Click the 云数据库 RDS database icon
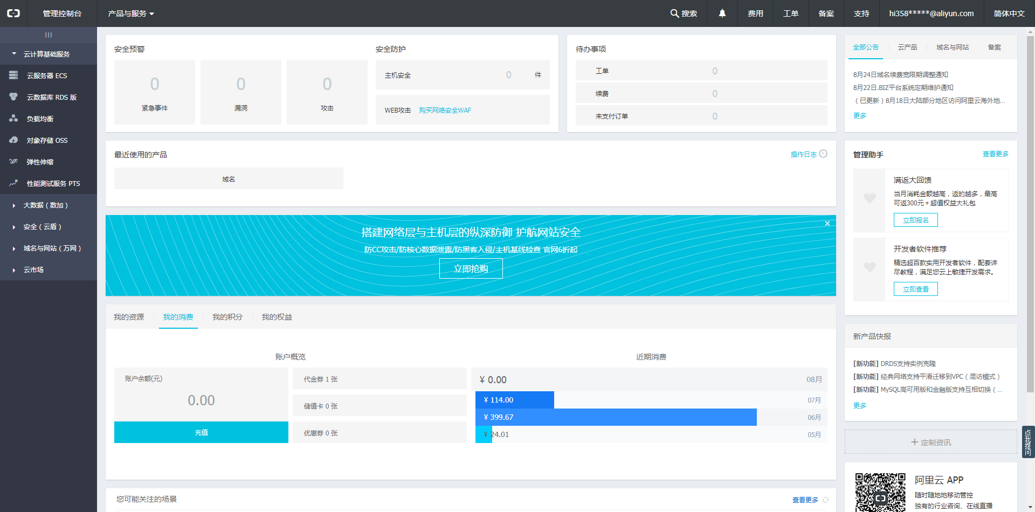Screen dimensions: 1035x512 pos(13,97)
